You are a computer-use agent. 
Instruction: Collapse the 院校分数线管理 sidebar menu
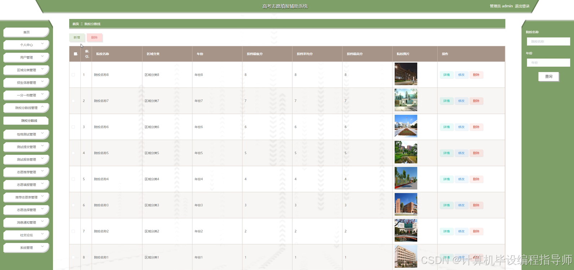(x=26, y=108)
